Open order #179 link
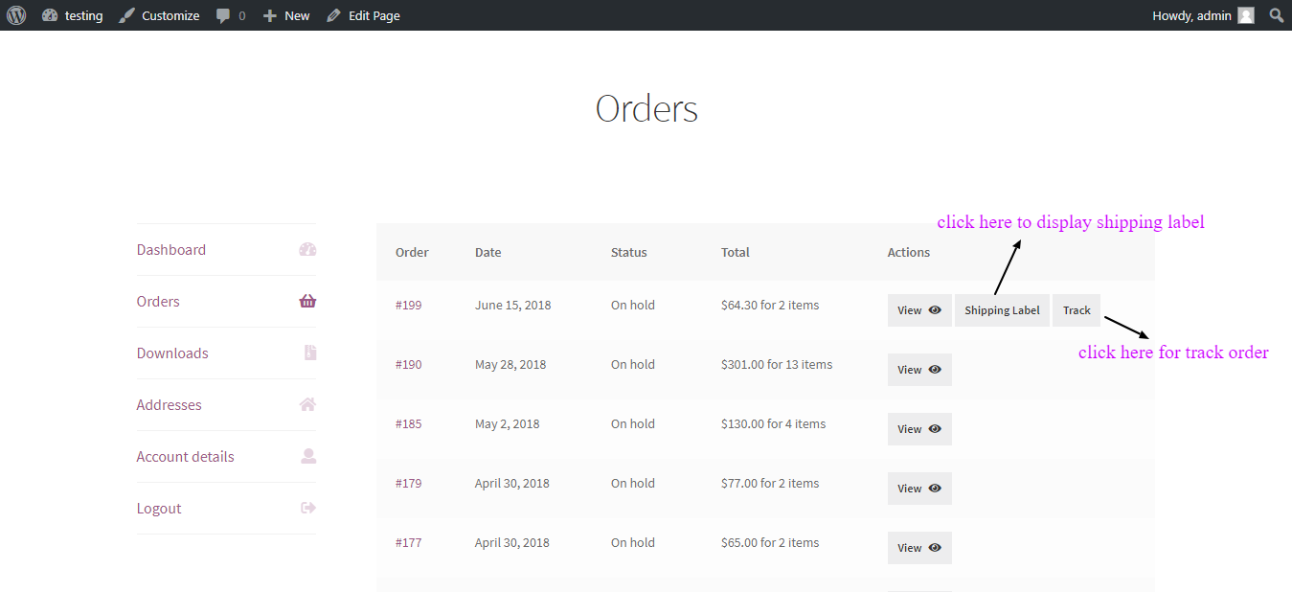The width and height of the screenshot is (1292, 592). coord(408,484)
